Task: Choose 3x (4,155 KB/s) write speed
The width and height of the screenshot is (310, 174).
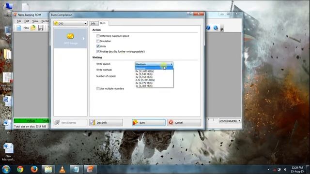Action: (x=154, y=77)
